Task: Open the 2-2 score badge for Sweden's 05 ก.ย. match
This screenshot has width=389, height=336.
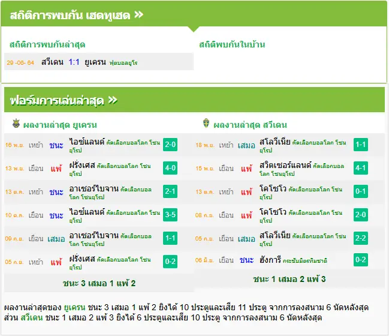Action: click(x=360, y=238)
